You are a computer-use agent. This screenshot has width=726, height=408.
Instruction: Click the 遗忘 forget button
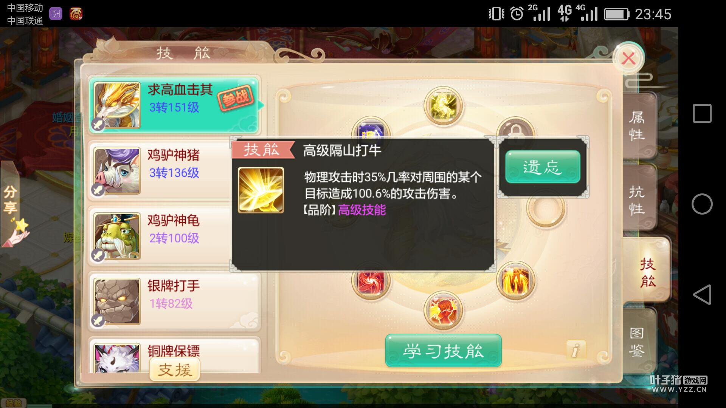pyautogui.click(x=543, y=167)
